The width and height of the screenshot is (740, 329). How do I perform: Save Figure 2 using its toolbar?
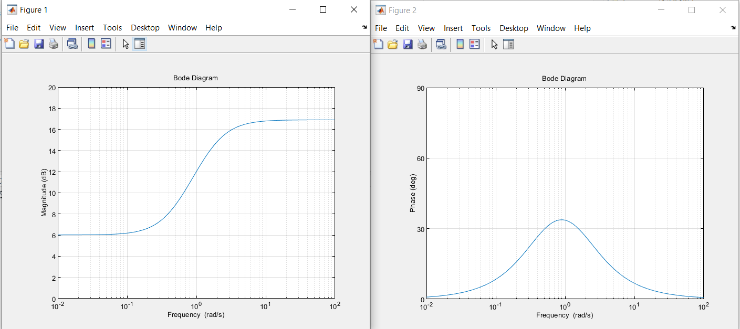[x=408, y=44]
